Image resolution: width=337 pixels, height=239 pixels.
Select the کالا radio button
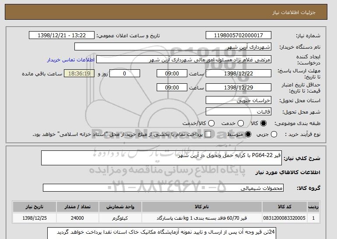point(263,123)
